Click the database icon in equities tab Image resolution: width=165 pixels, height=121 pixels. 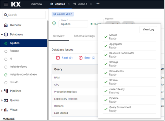point(52,4)
